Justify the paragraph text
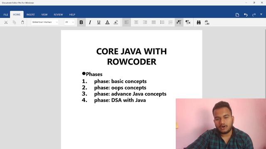This screenshot has height=149, width=266. [x=153, y=22]
